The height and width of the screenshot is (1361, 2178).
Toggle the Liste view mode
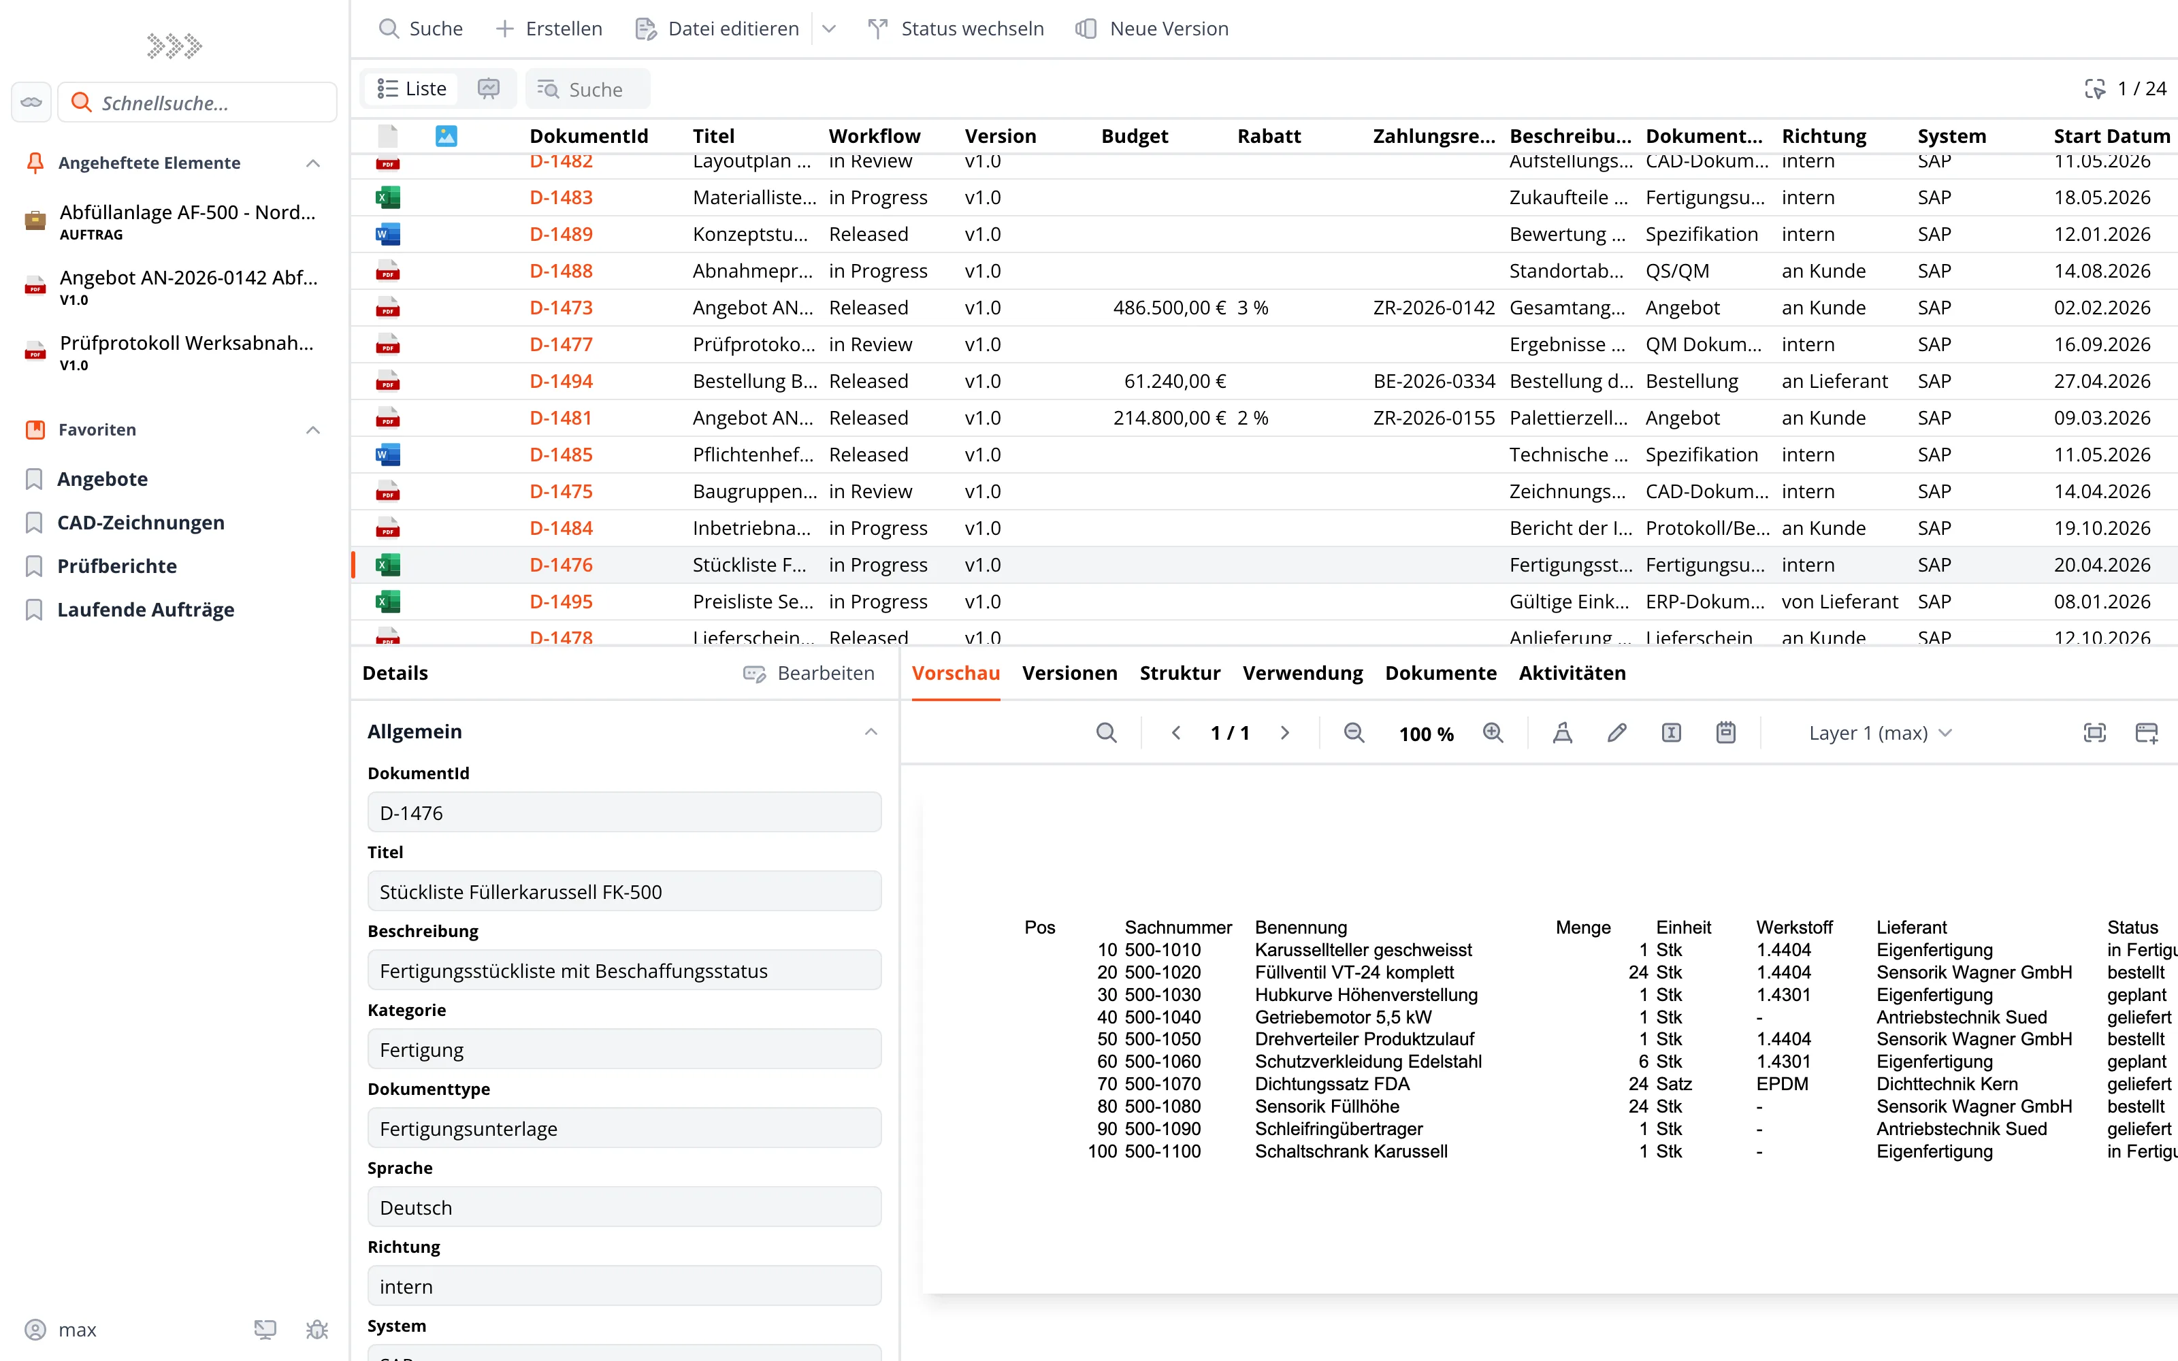tap(412, 88)
